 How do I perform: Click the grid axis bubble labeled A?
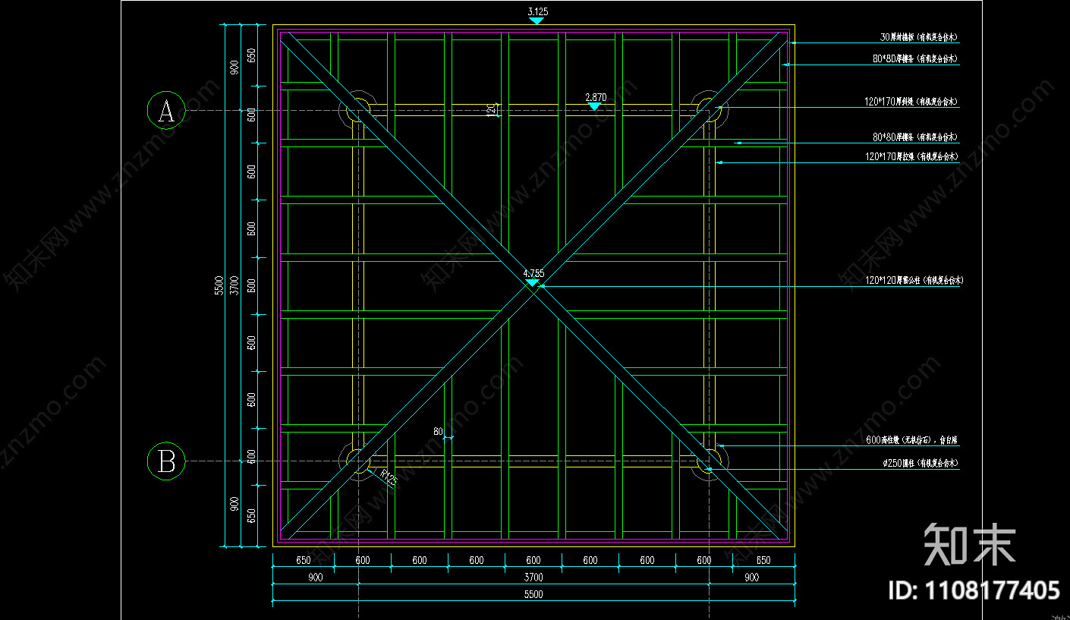coord(166,112)
